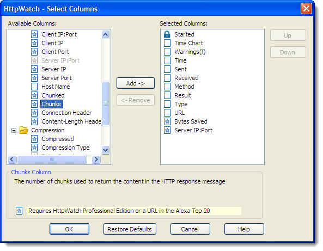
Task: Collapse the Compression folder node
Action: 14,130
